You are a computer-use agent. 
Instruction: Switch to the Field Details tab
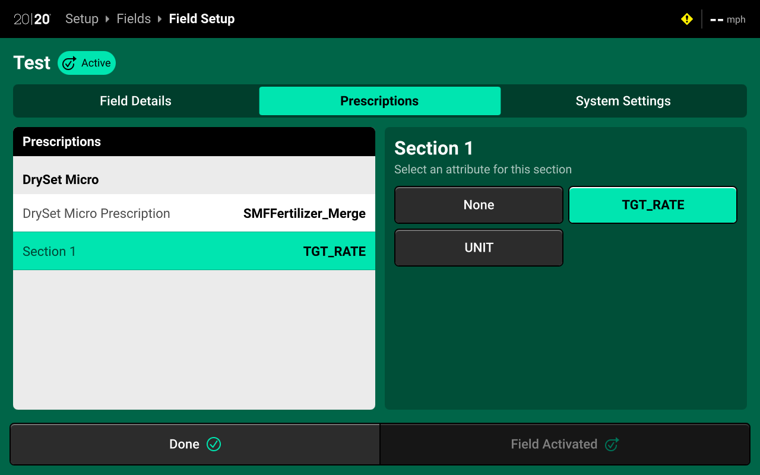coord(135,101)
